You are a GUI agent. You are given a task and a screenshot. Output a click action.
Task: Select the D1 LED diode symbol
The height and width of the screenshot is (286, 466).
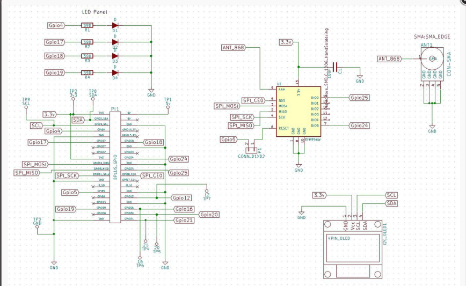click(115, 25)
